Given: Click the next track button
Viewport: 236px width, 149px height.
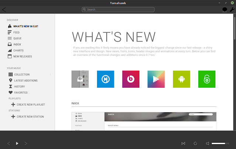Looking at the screenshot, I should pos(26,143).
